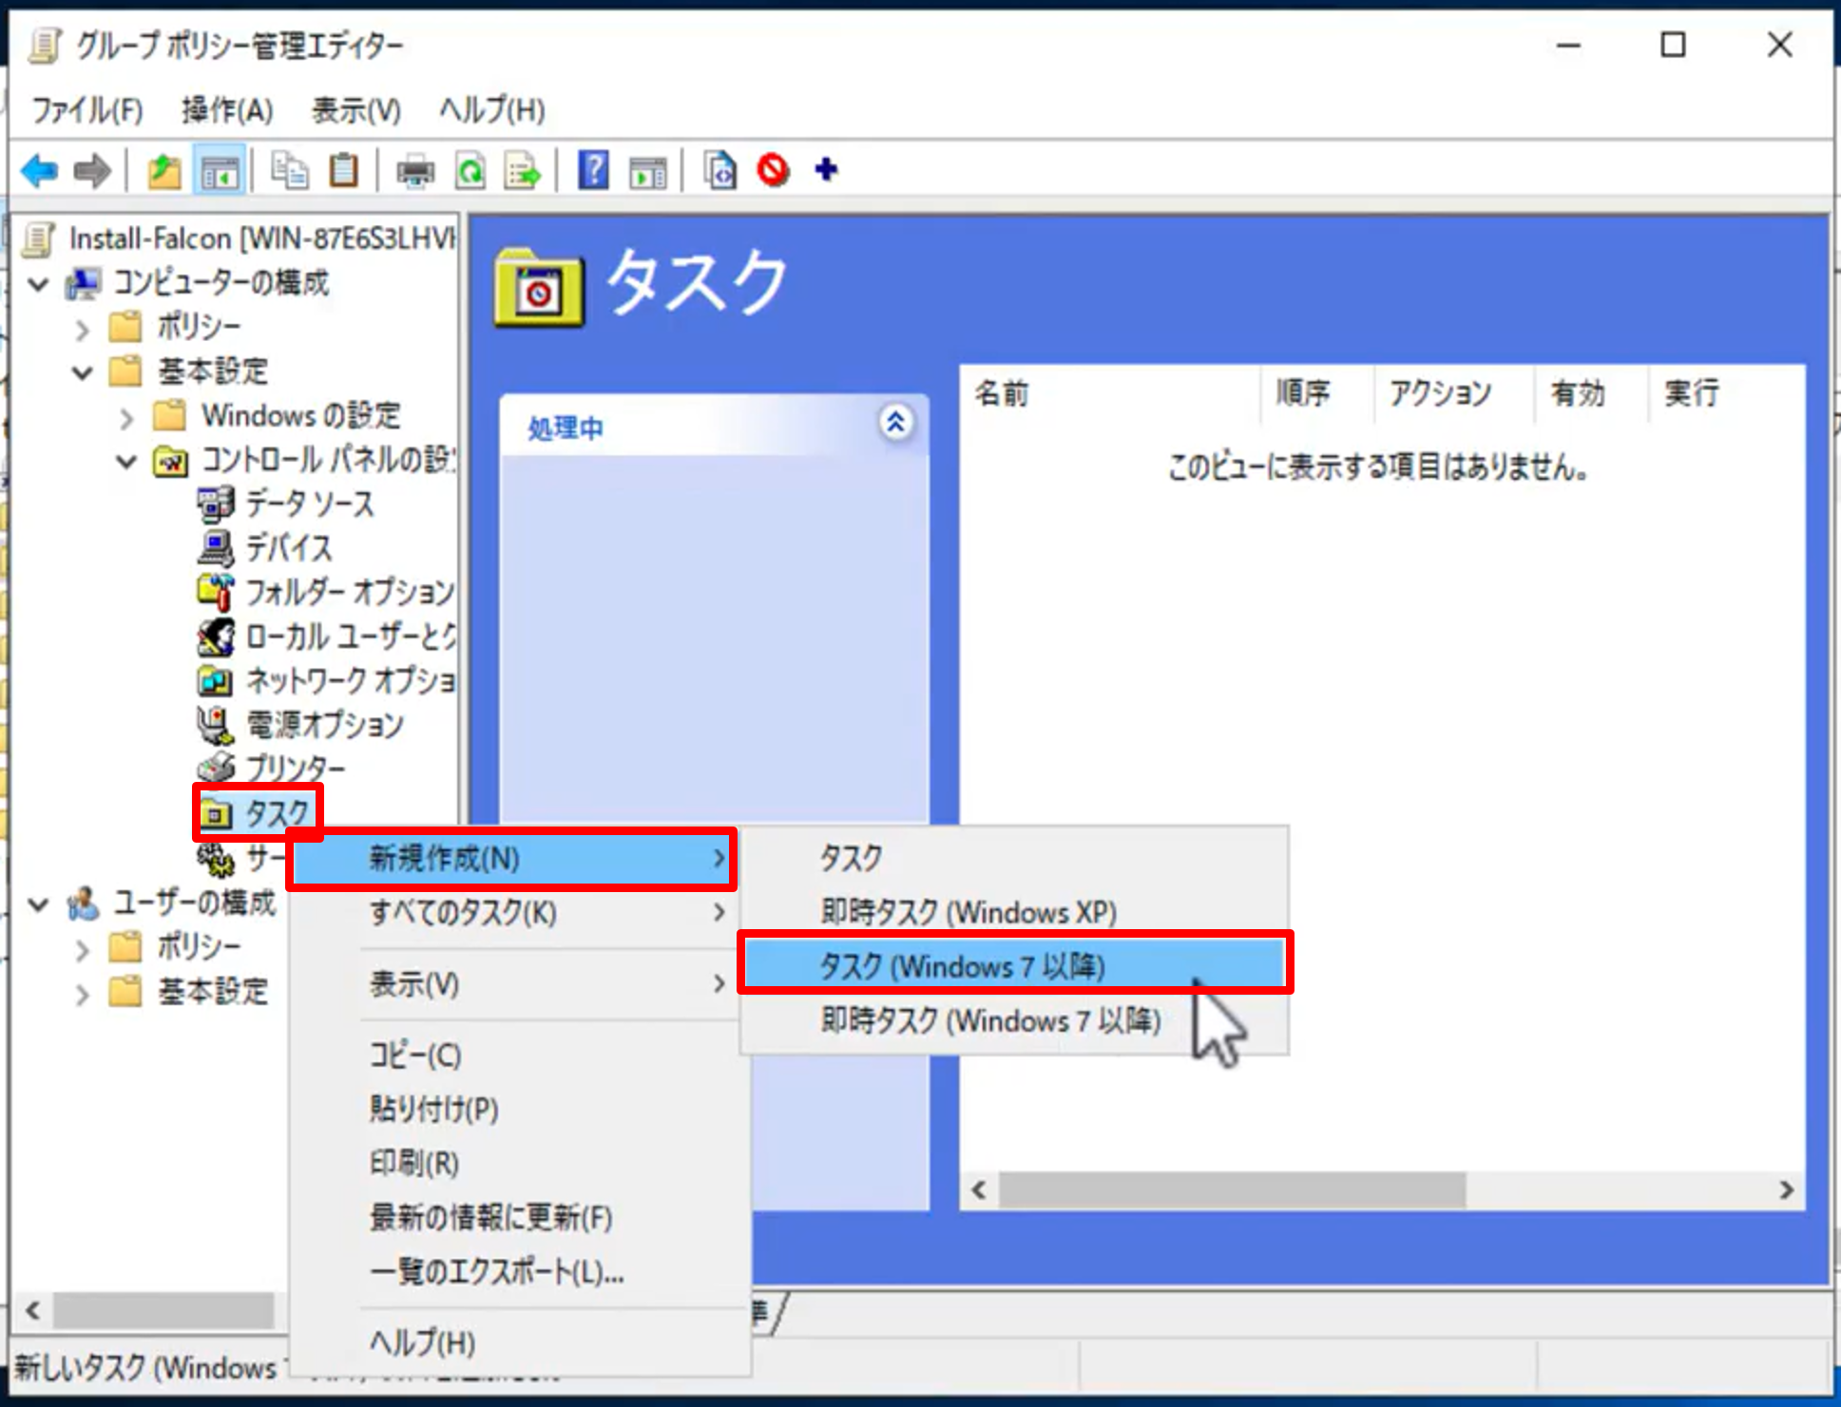Click 最新の情報に更新(F) in context menu

(490, 1217)
